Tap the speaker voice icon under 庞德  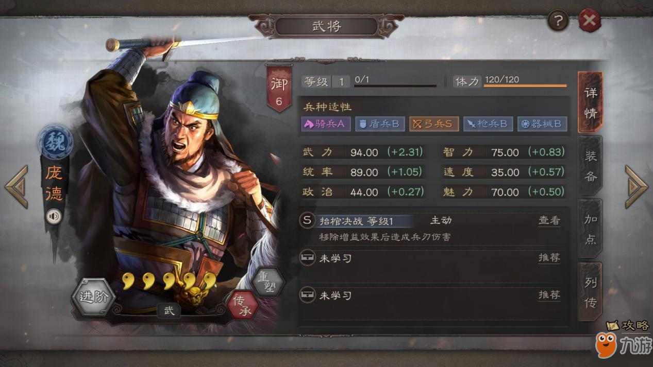click(x=54, y=216)
